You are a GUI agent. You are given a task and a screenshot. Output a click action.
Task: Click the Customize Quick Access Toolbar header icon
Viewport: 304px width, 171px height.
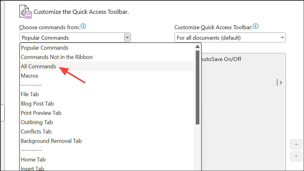[25, 12]
